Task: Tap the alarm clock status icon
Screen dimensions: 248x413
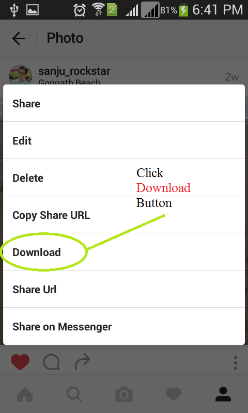Action: [80, 10]
